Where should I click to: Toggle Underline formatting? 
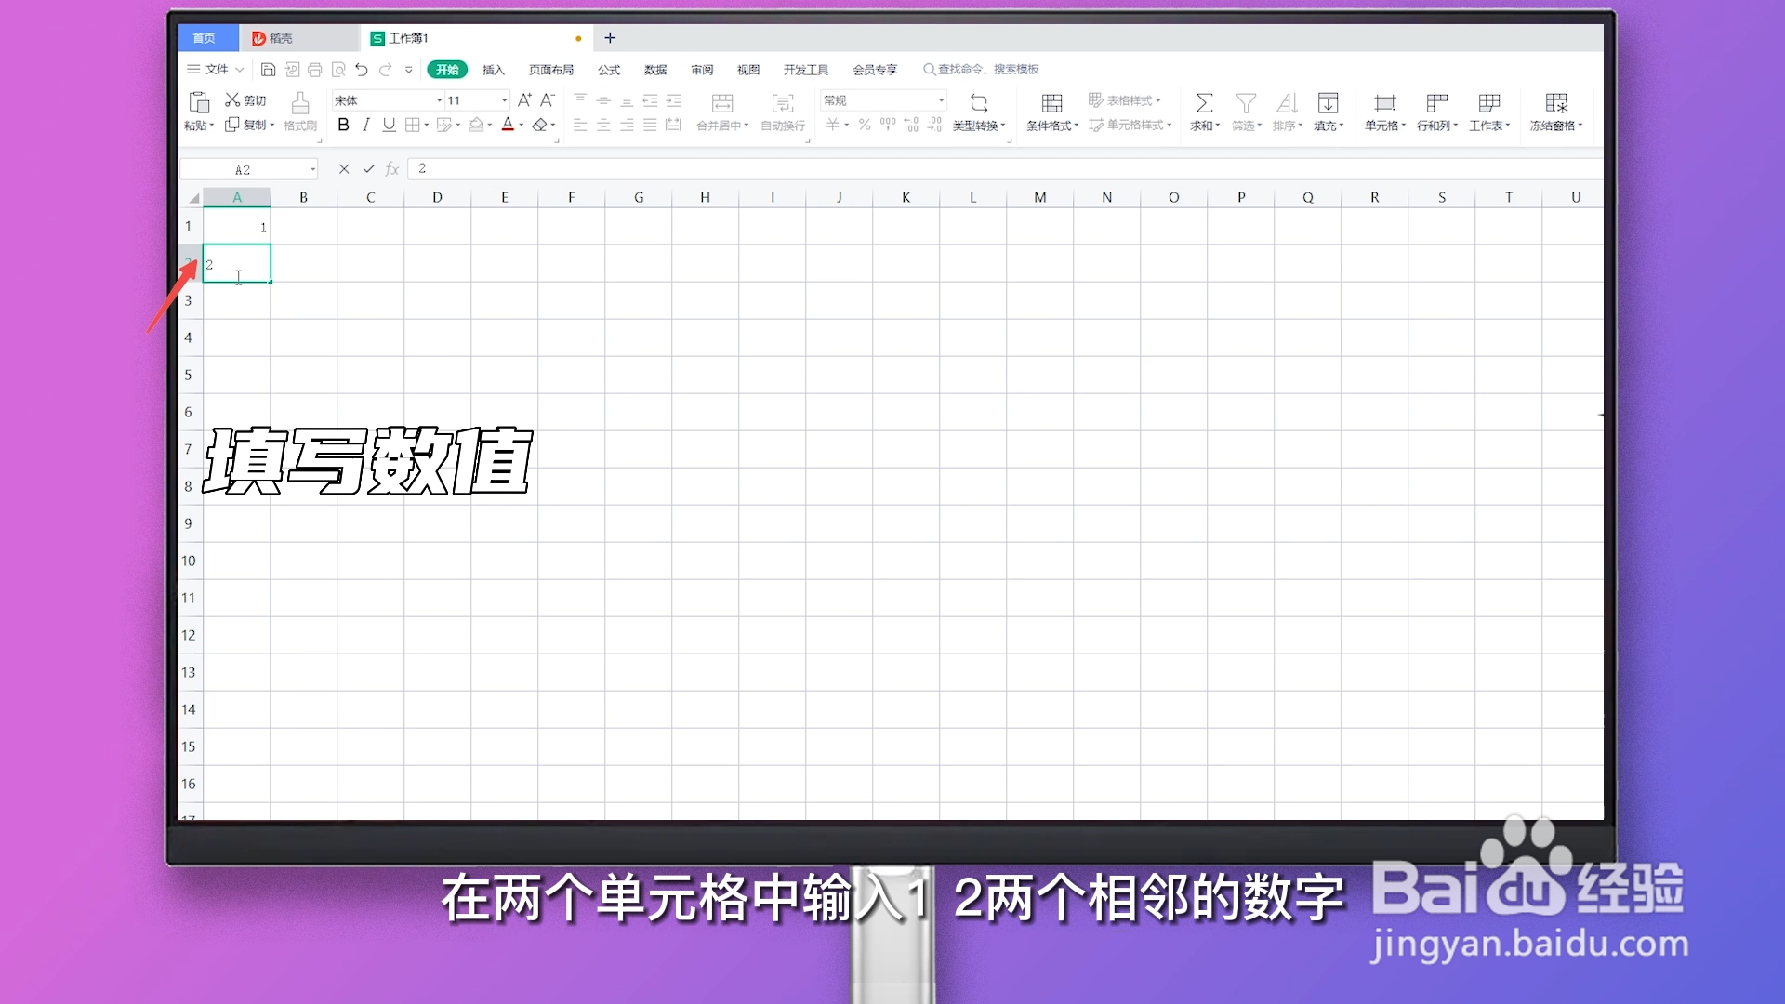coord(389,125)
